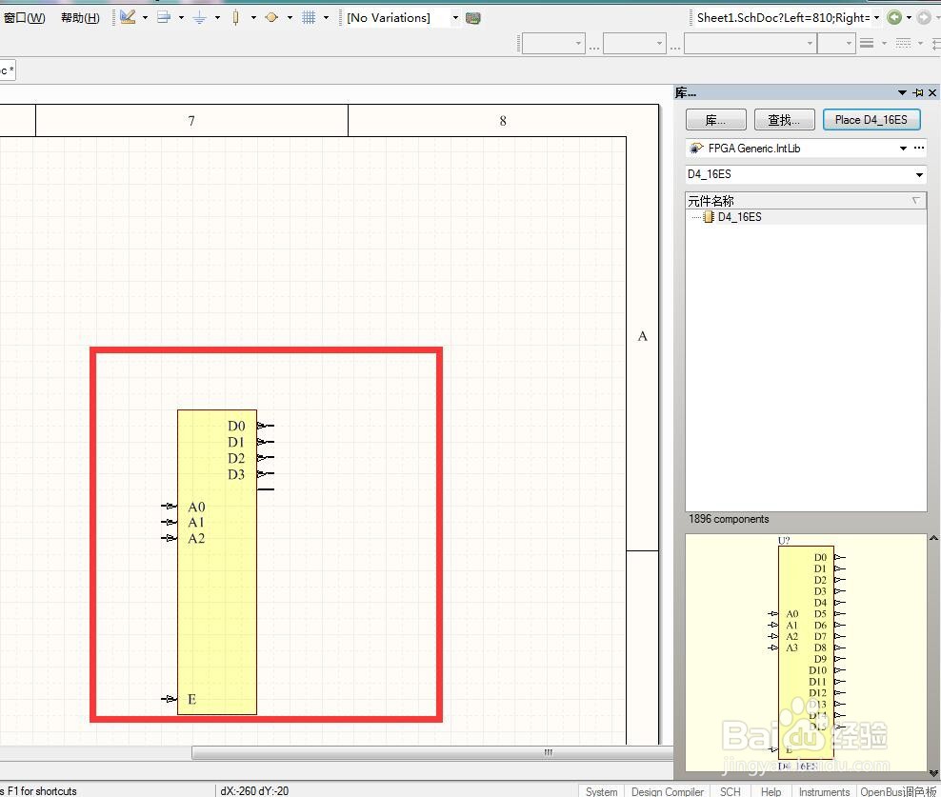Click the Sheet1.SchDoc address field
This screenshot has width=941, height=797.
(x=783, y=18)
